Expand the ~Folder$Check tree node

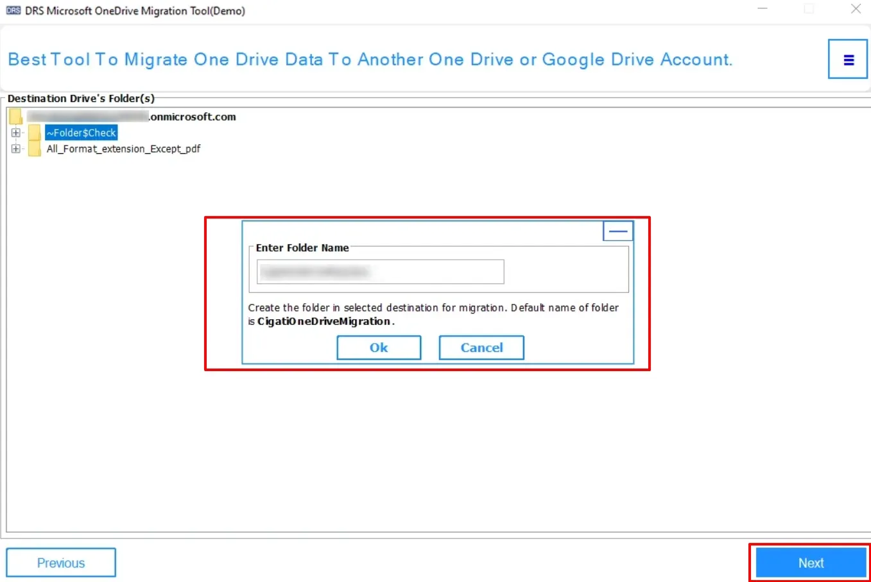(x=15, y=133)
